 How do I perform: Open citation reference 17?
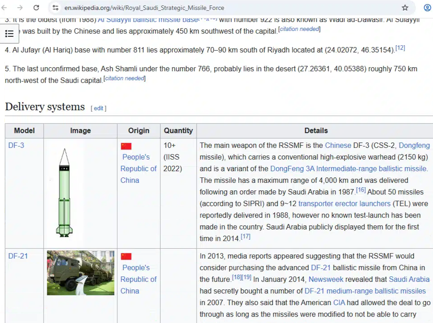tap(245, 237)
